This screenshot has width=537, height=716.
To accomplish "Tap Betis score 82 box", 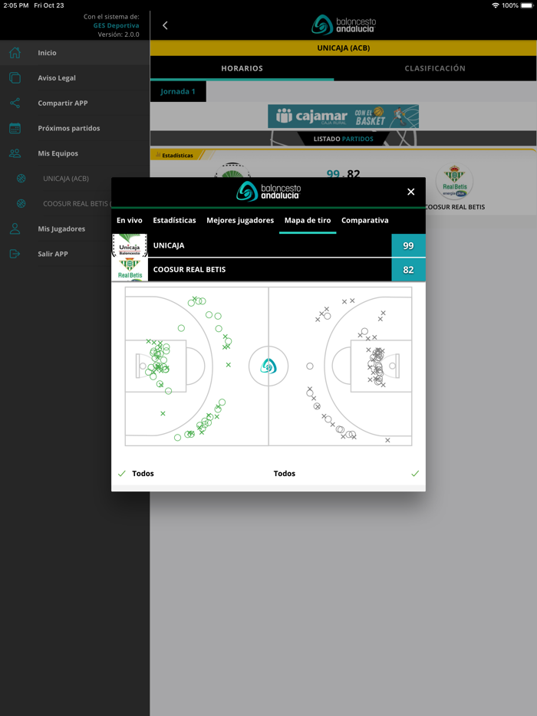I will coord(409,269).
